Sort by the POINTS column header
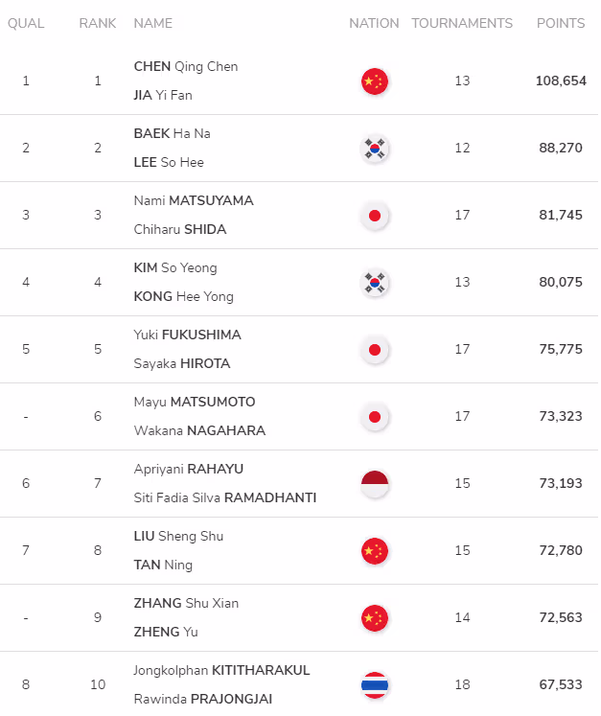 (561, 23)
